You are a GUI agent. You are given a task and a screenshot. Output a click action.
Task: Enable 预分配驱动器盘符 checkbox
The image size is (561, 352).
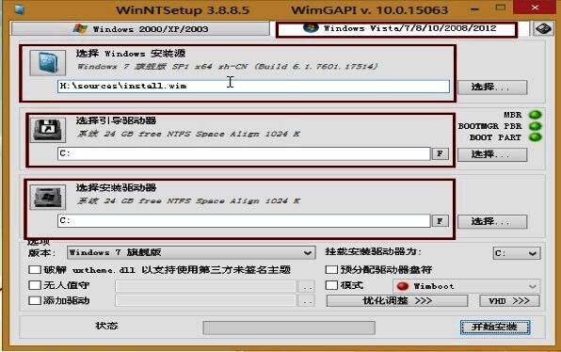click(331, 269)
